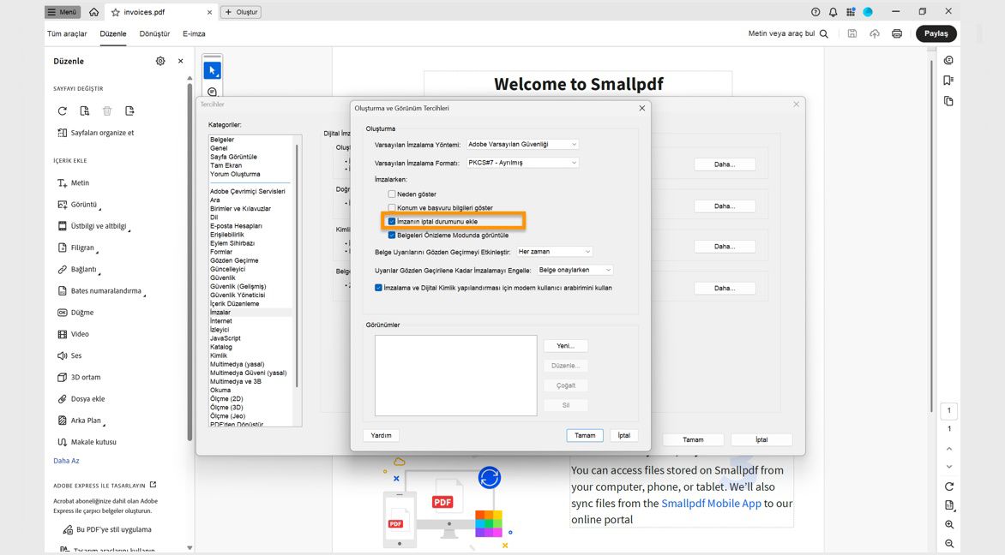The height and width of the screenshot is (555, 1005).
Task: Switch to the Dönüştür tab
Action: (x=154, y=33)
